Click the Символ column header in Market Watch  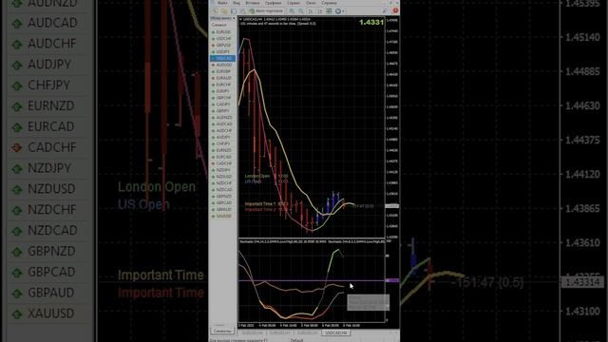219,25
